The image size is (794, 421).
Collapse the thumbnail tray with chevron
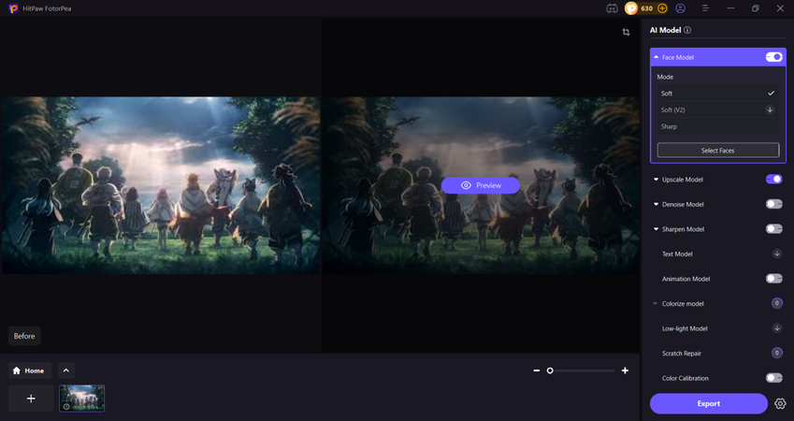pyautogui.click(x=66, y=370)
